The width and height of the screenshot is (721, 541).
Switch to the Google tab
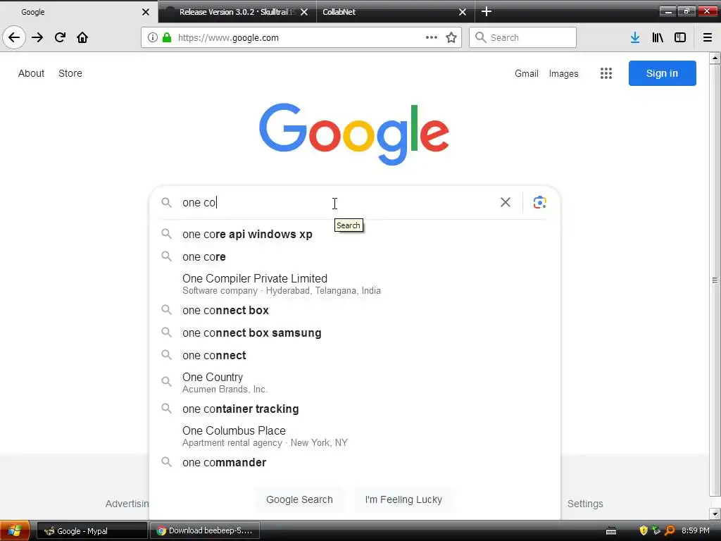[x=78, y=12]
